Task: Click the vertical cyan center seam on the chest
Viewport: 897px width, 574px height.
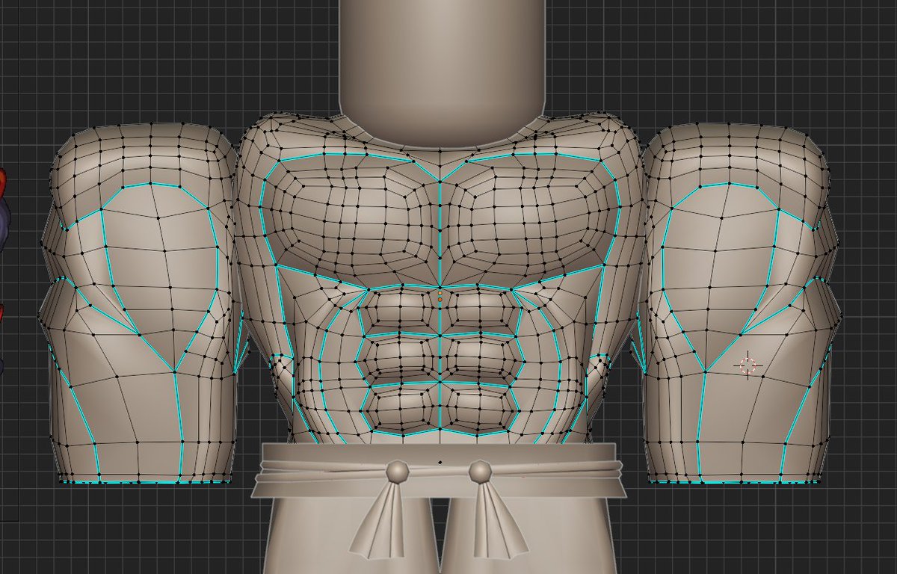Action: [x=440, y=232]
